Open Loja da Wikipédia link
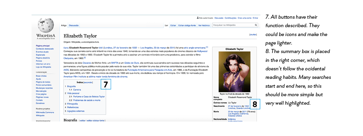Viewport: 363px width, 136px height. coord(43,67)
